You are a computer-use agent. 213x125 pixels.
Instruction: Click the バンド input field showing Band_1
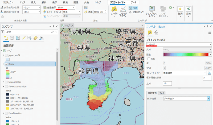pyautogui.click(x=187, y=49)
